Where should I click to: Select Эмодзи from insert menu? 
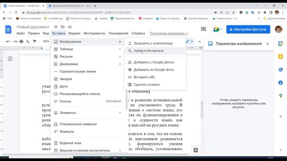click(x=88, y=79)
